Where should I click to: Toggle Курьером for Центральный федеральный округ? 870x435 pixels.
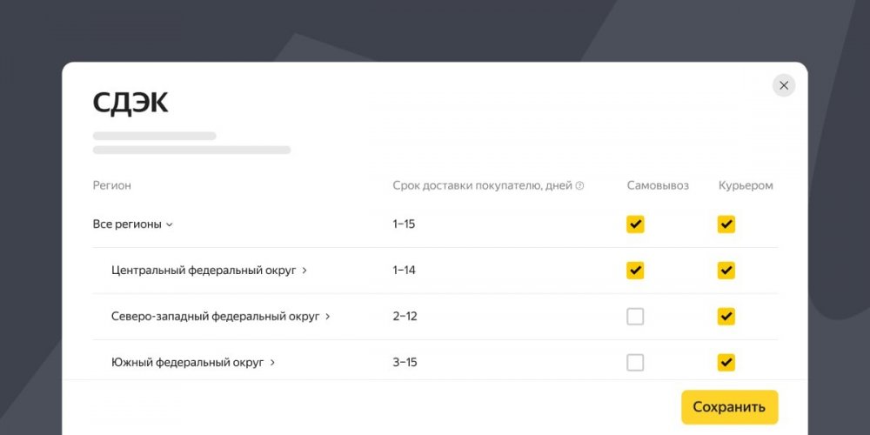coord(726,271)
